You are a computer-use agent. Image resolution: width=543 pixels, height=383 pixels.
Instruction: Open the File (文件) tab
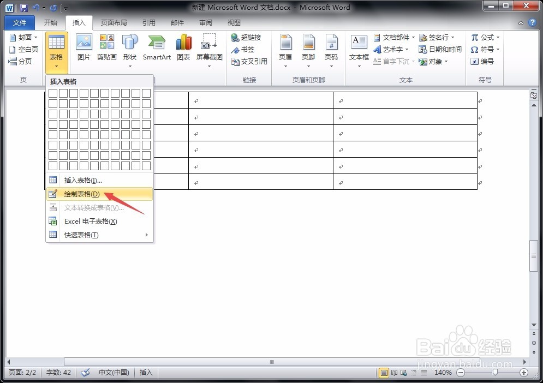point(20,23)
